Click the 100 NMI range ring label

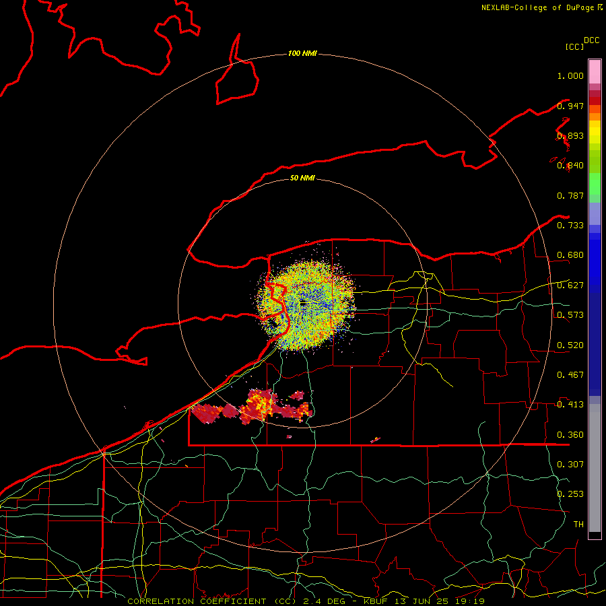click(x=302, y=53)
